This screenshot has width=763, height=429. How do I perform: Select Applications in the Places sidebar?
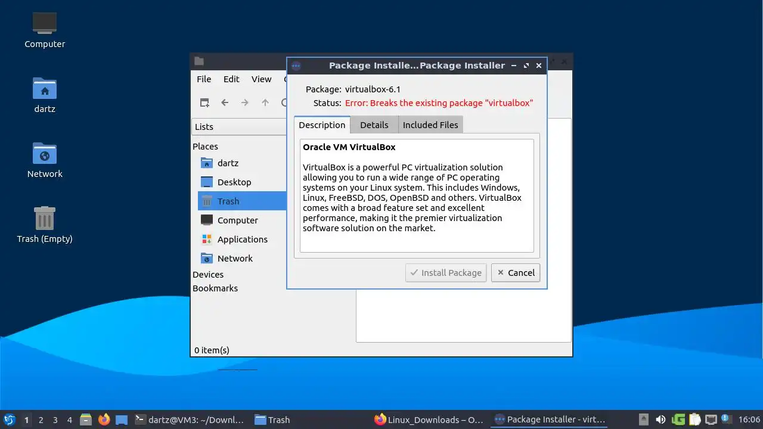pos(242,239)
